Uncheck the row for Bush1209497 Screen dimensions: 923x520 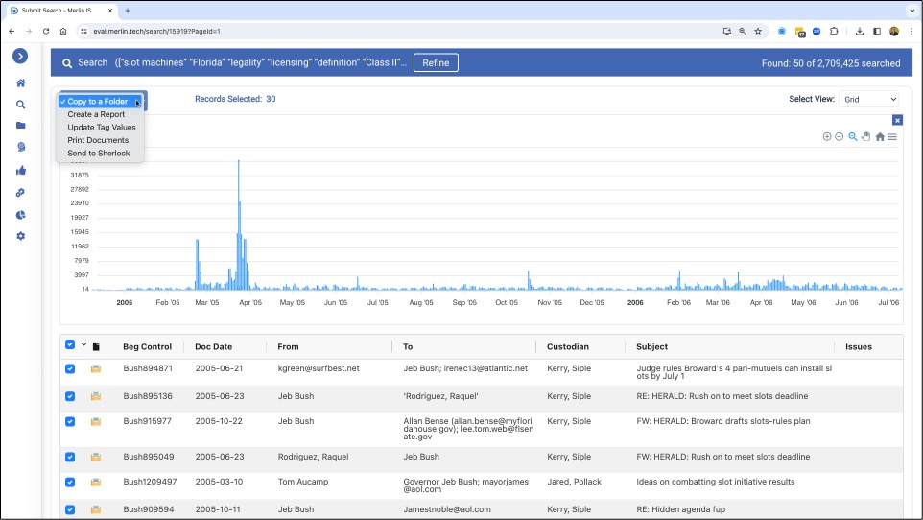click(x=70, y=482)
